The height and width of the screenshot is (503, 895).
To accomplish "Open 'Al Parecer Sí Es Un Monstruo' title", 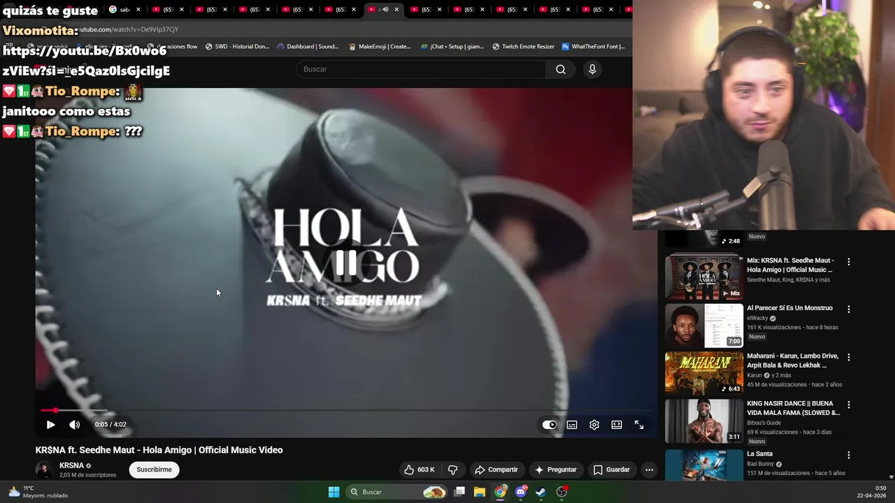I will pos(789,308).
